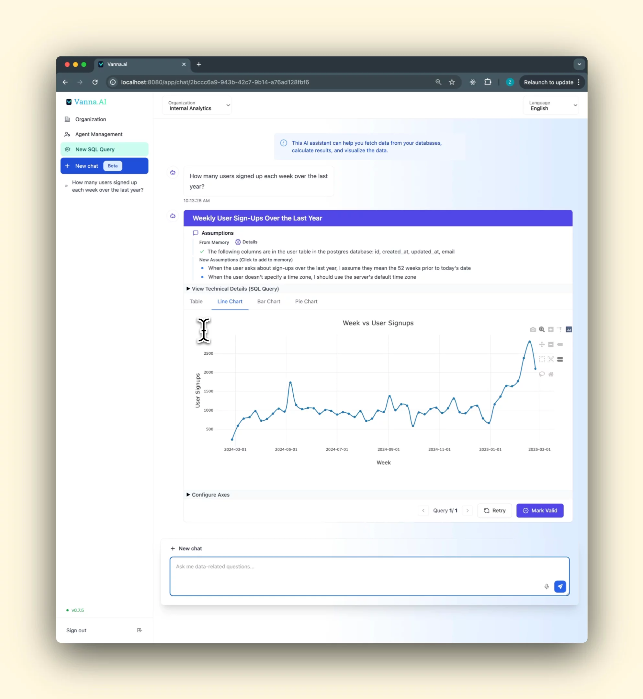Click the reset axes home icon
This screenshot has width=643, height=699.
coord(551,374)
